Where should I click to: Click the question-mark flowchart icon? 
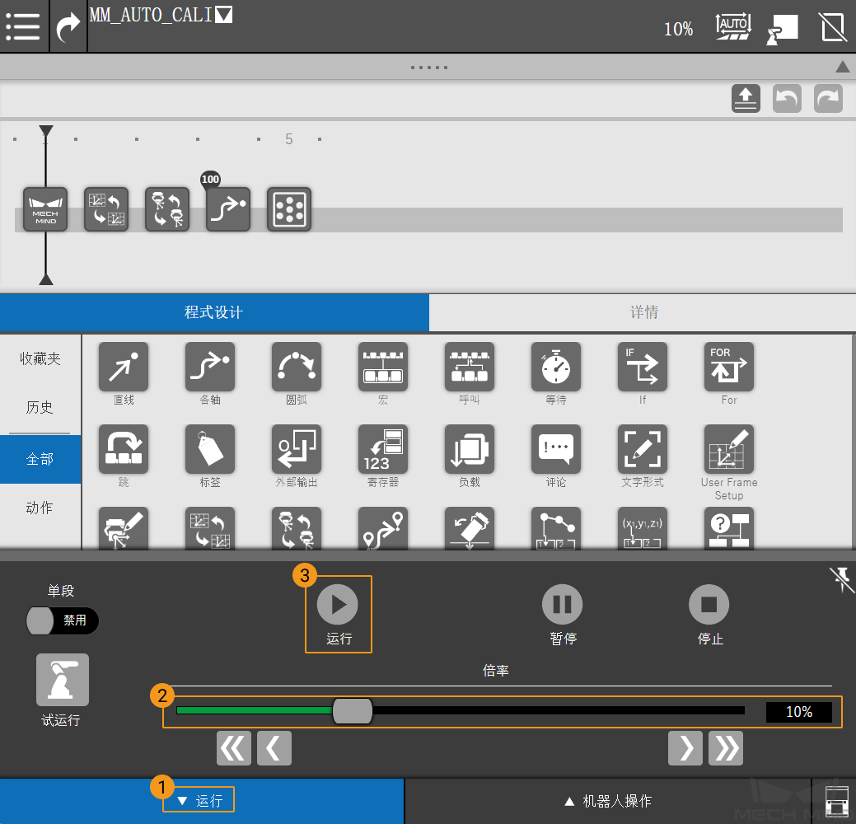coord(729,528)
